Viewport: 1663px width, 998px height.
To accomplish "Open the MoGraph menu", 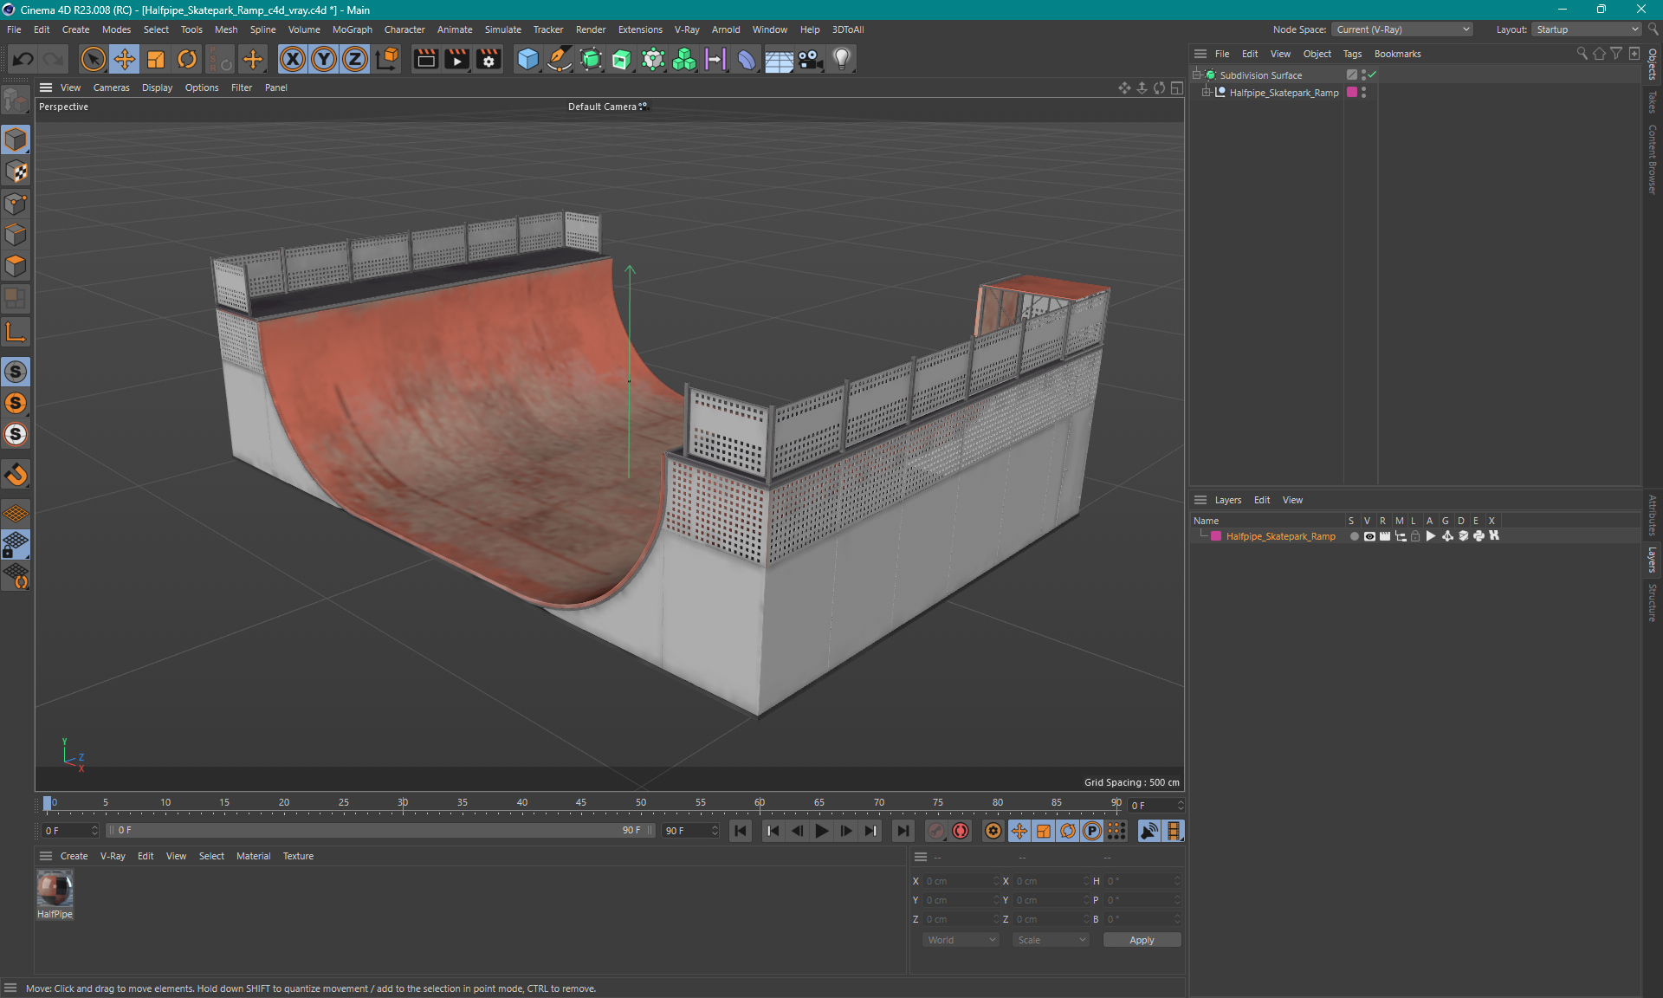I will click(352, 29).
